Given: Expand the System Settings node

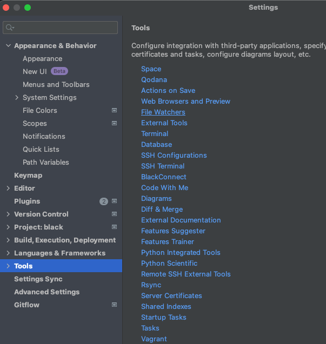Looking at the screenshot, I should (x=17, y=97).
